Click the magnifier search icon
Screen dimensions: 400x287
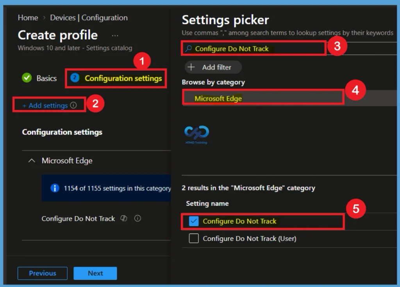click(x=189, y=48)
